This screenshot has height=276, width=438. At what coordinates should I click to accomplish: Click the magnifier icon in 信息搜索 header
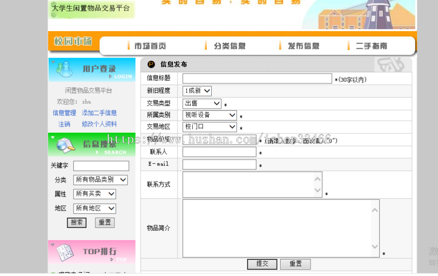[66, 146]
